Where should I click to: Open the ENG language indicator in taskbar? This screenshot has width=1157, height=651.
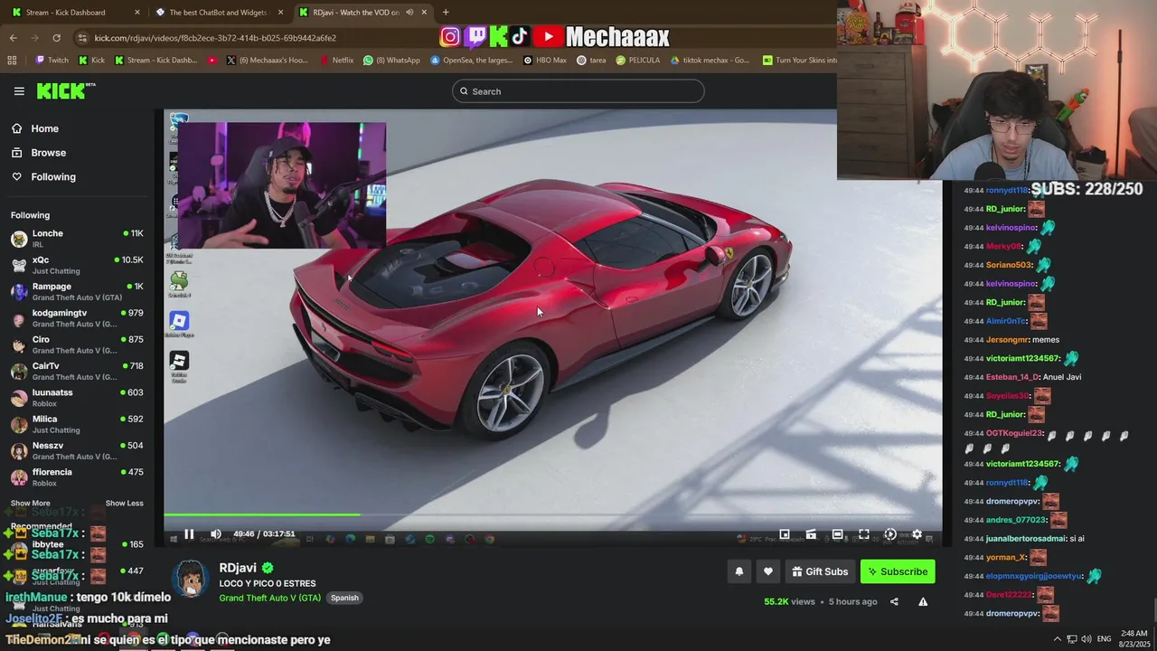pos(1104,638)
